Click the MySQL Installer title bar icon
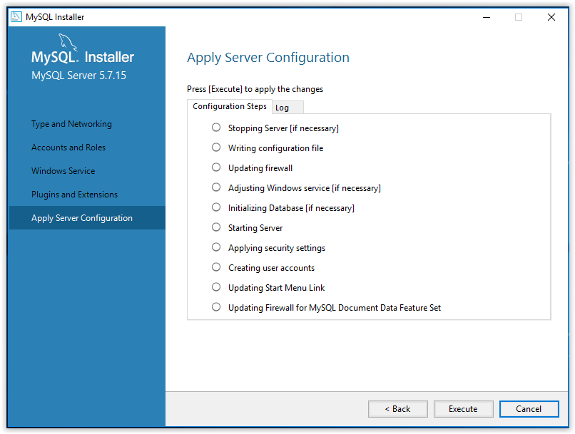575x434 pixels. [x=16, y=17]
